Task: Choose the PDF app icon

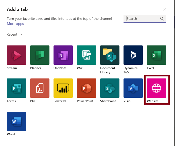Action: [40, 88]
